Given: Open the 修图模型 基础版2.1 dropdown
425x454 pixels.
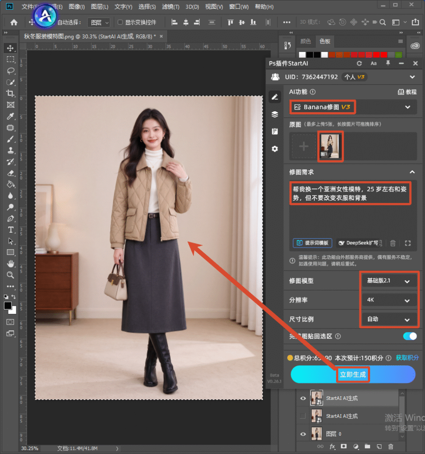Looking at the screenshot, I should 389,281.
